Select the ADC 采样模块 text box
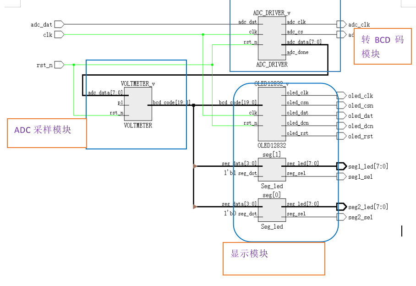Screen dimensions: 416x286 [x=46, y=133]
